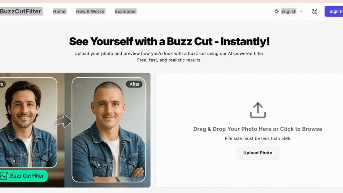Navigate to the Examples link
Screen dimensions: 343x193
[125, 12]
